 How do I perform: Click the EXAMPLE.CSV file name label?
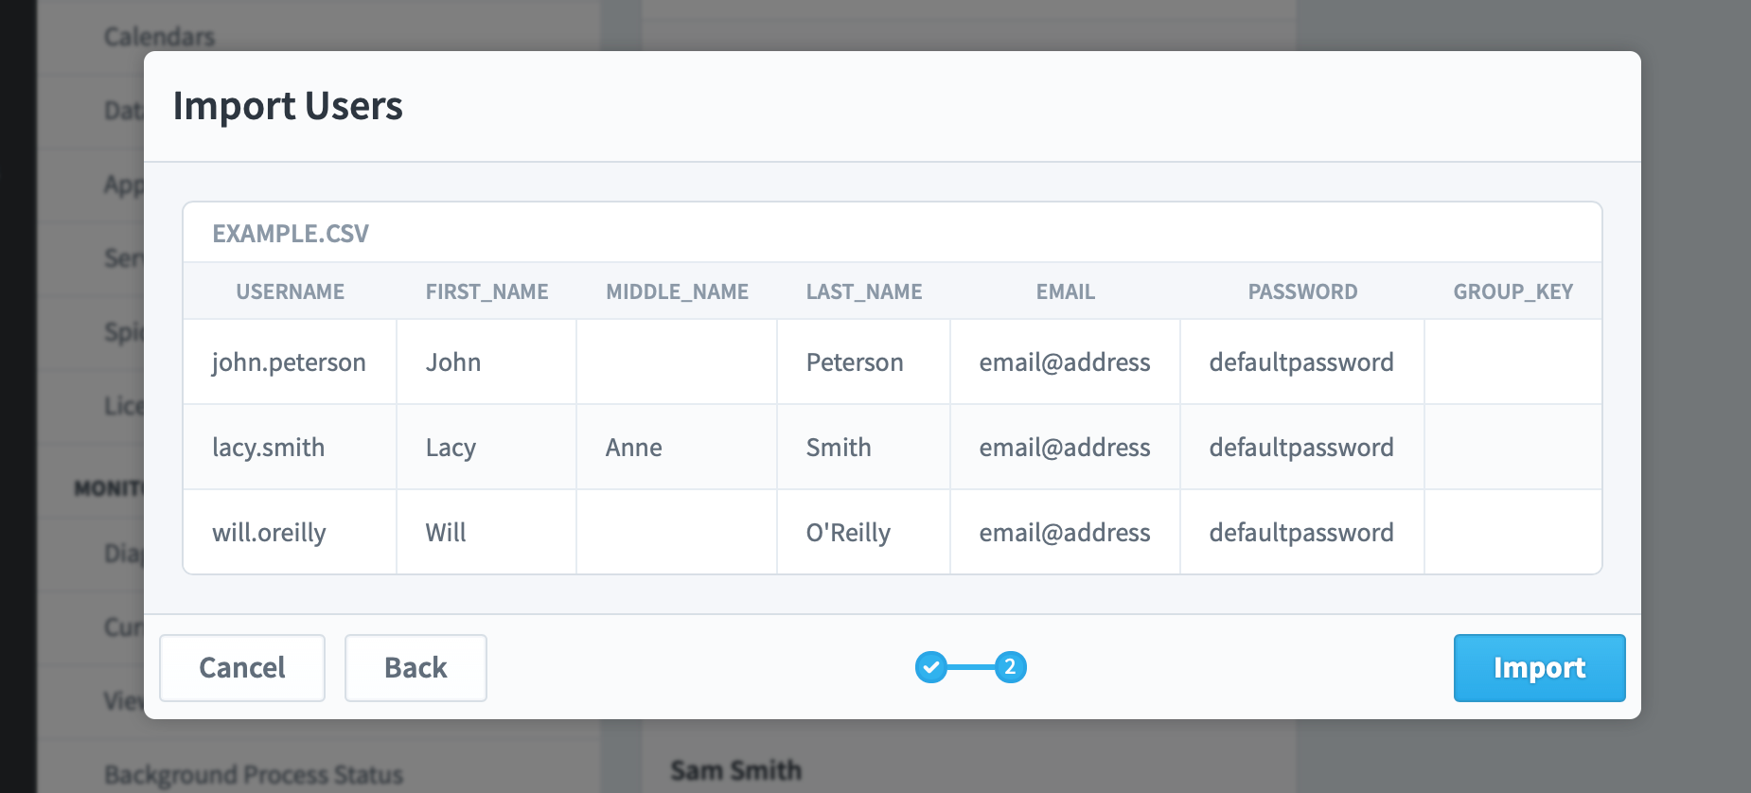(x=291, y=234)
